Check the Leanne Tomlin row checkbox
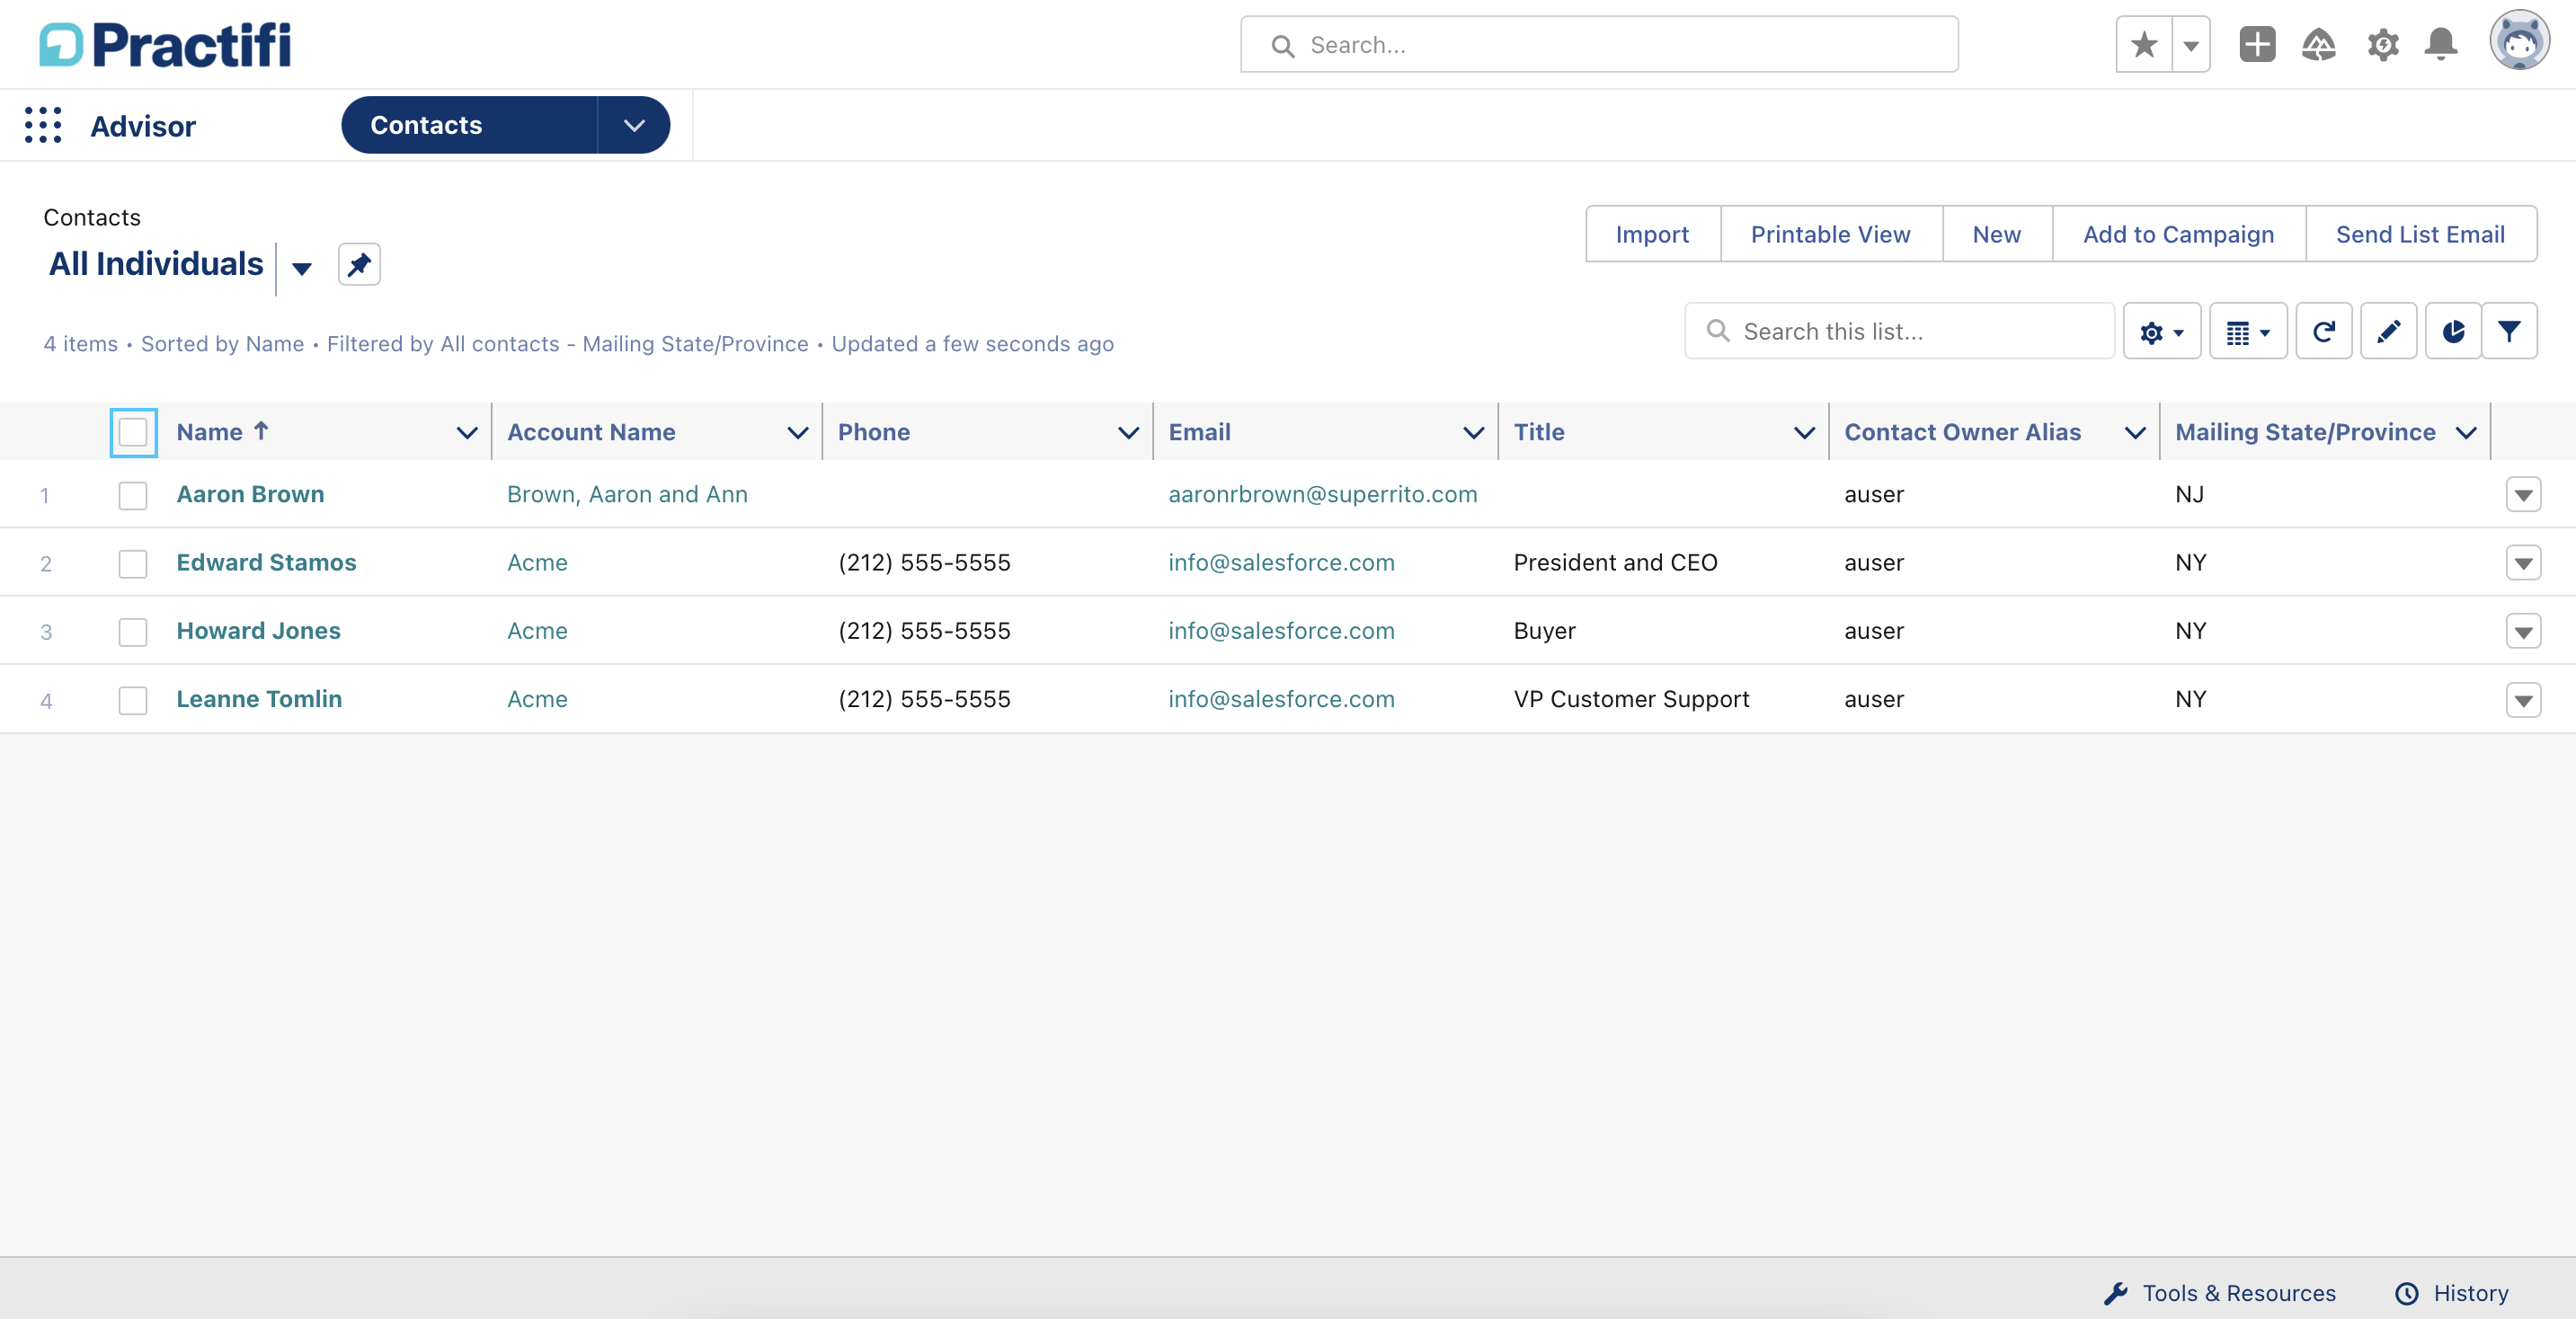 tap(133, 700)
